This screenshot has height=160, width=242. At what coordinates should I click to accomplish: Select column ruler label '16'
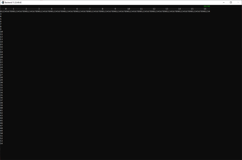click(x=205, y=9)
